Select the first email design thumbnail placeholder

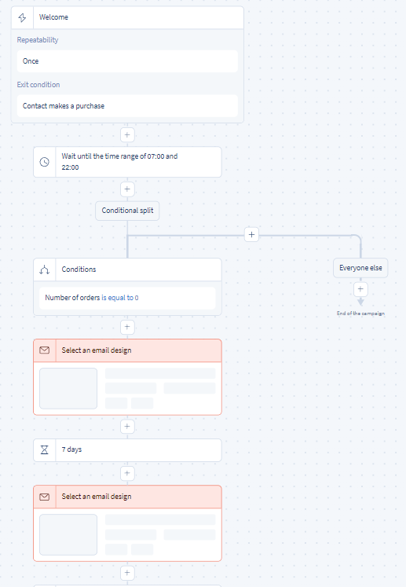click(x=68, y=389)
